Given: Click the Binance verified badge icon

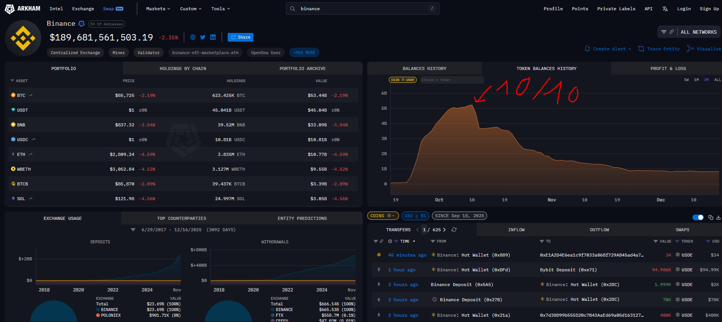Looking at the screenshot, I should 81,24.
